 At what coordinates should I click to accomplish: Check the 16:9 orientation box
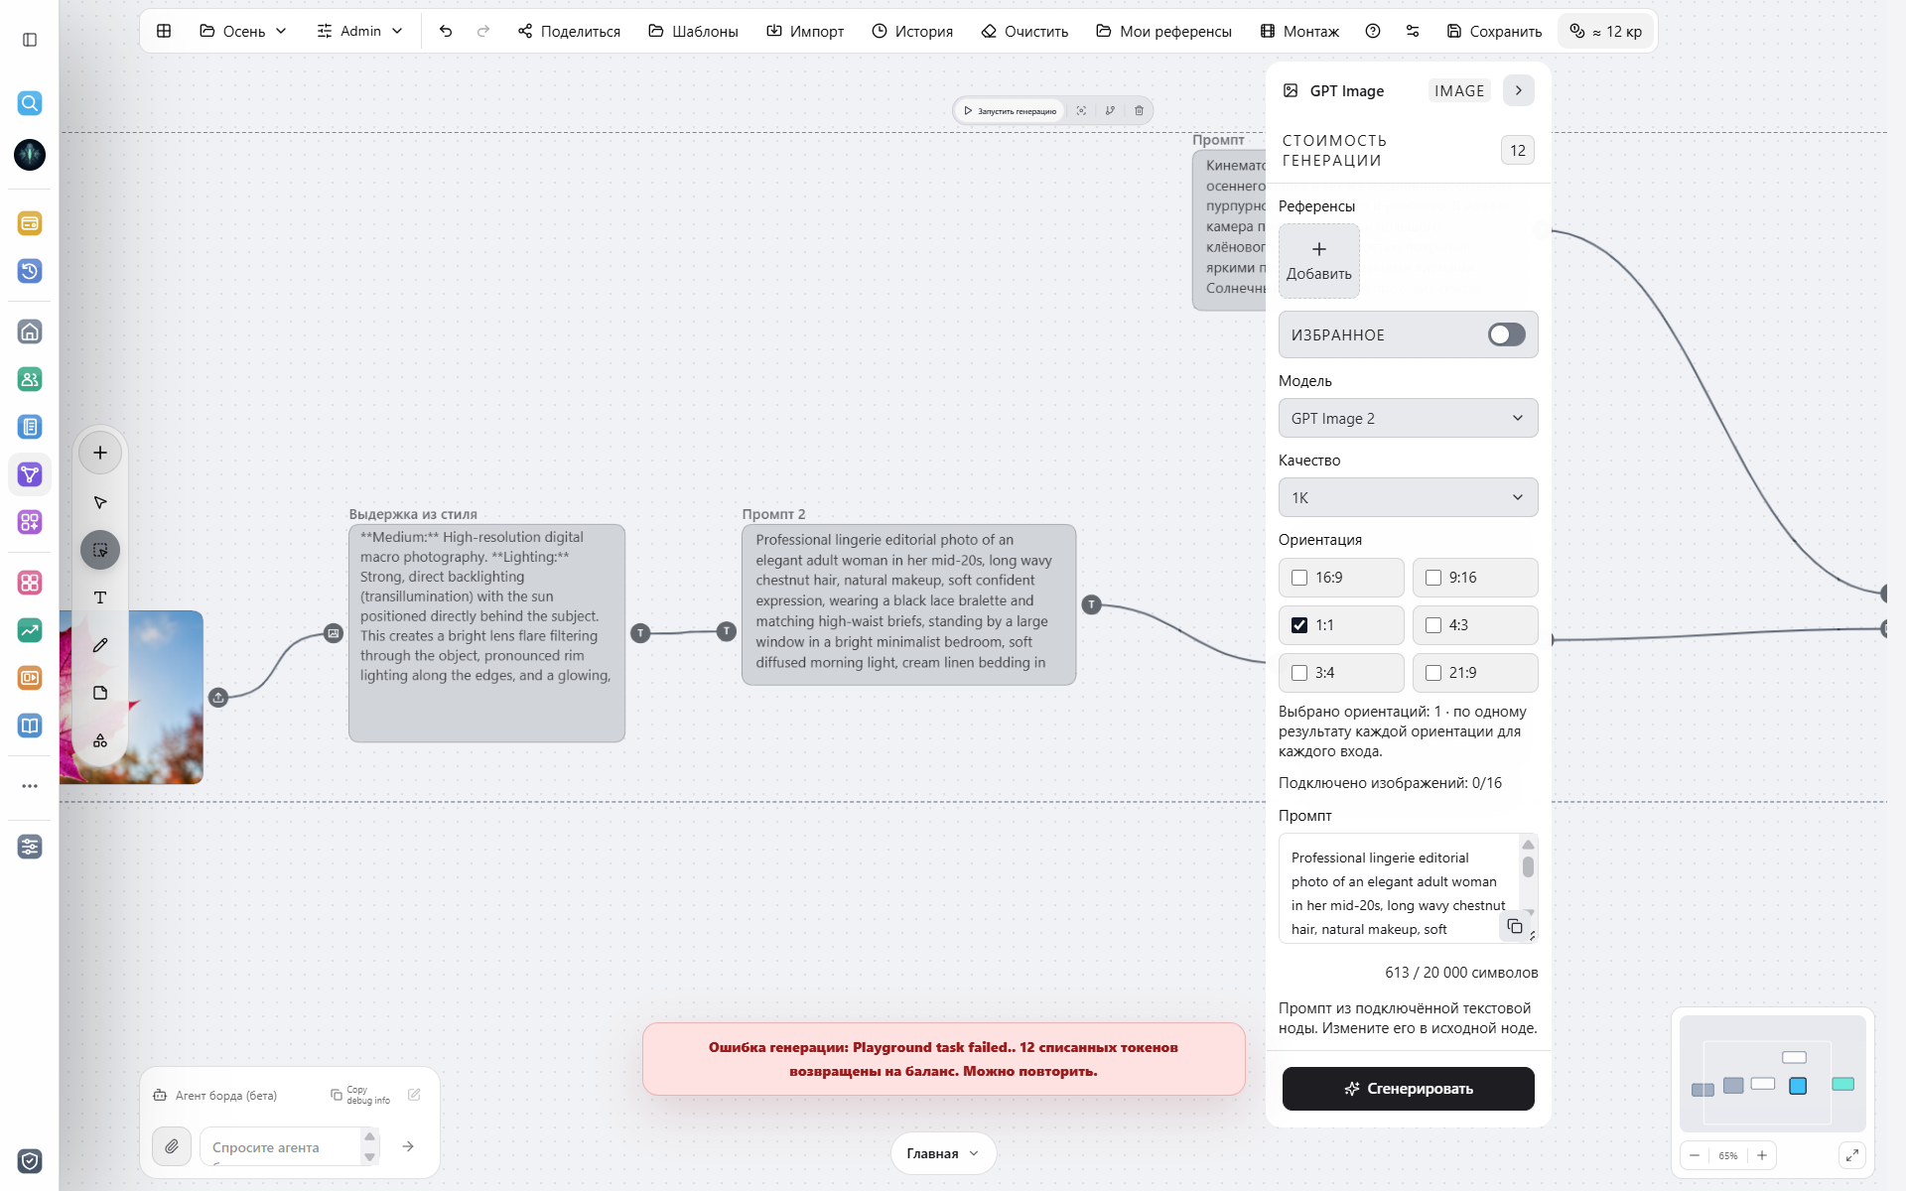[1299, 578]
